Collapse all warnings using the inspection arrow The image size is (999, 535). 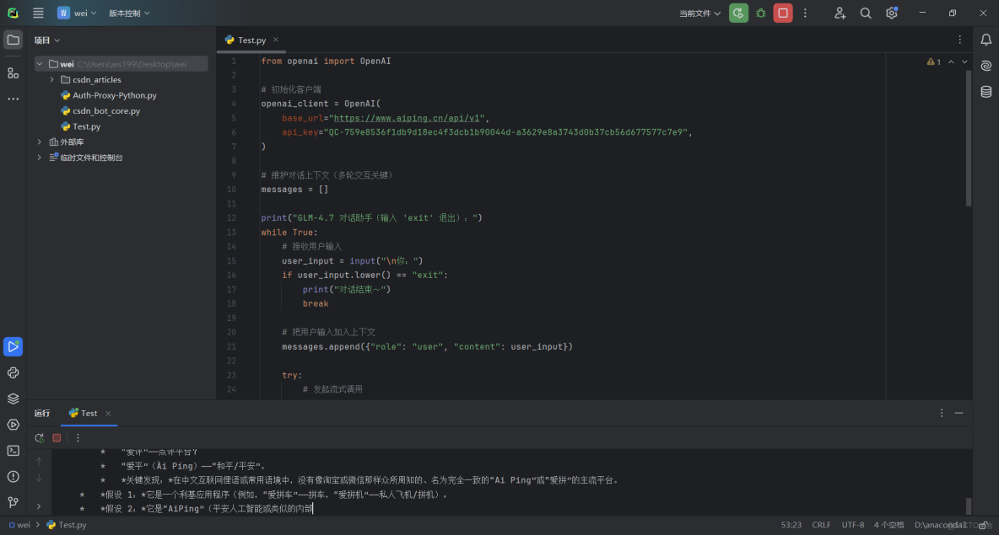[951, 61]
